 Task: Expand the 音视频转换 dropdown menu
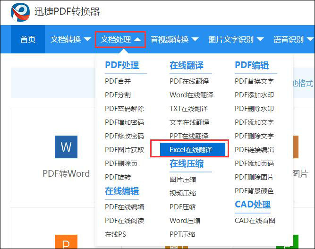pyautogui.click(x=175, y=39)
